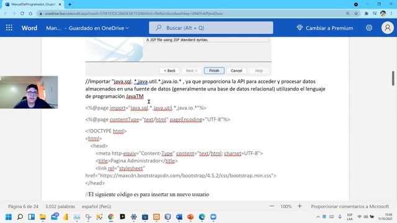The height and width of the screenshot is (223, 397).
Task: Click the document vertical scrollbar thumb
Action: [x=393, y=79]
